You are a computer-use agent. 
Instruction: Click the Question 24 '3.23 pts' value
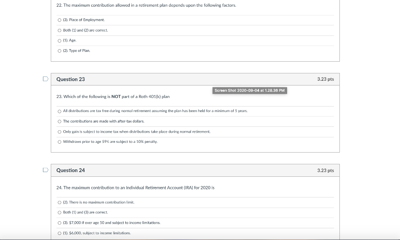coord(325,171)
